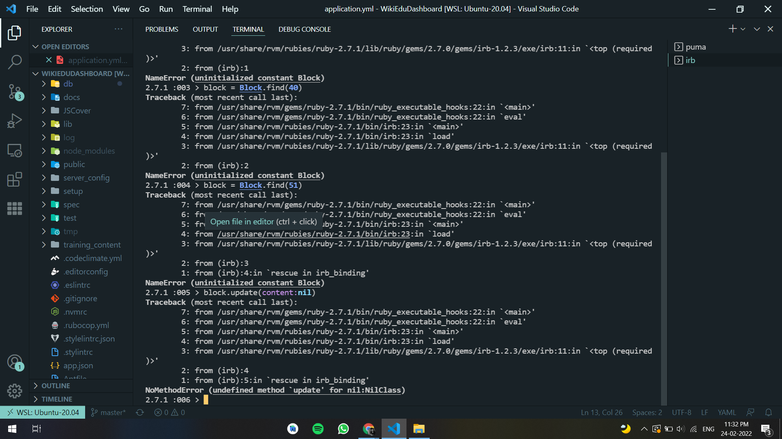The image size is (782, 439).
Task: Toggle WSL: Ubuntu-20.04 remote indicator
Action: click(x=43, y=413)
